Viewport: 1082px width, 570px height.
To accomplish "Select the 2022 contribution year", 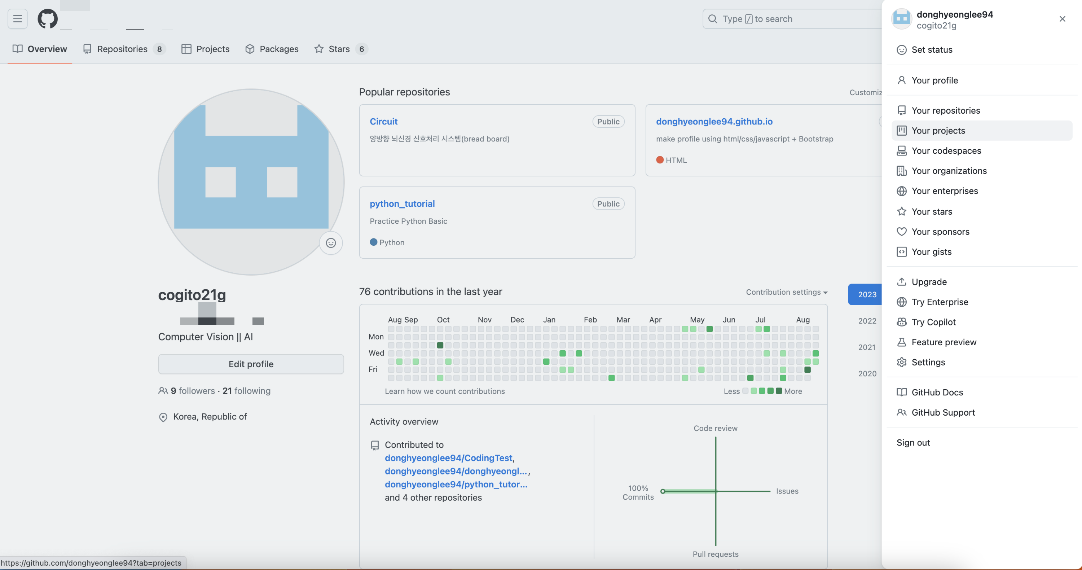I will tap(867, 321).
